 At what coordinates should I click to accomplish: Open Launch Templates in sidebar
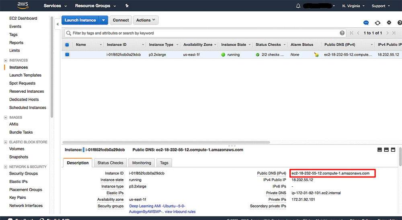click(x=25, y=75)
